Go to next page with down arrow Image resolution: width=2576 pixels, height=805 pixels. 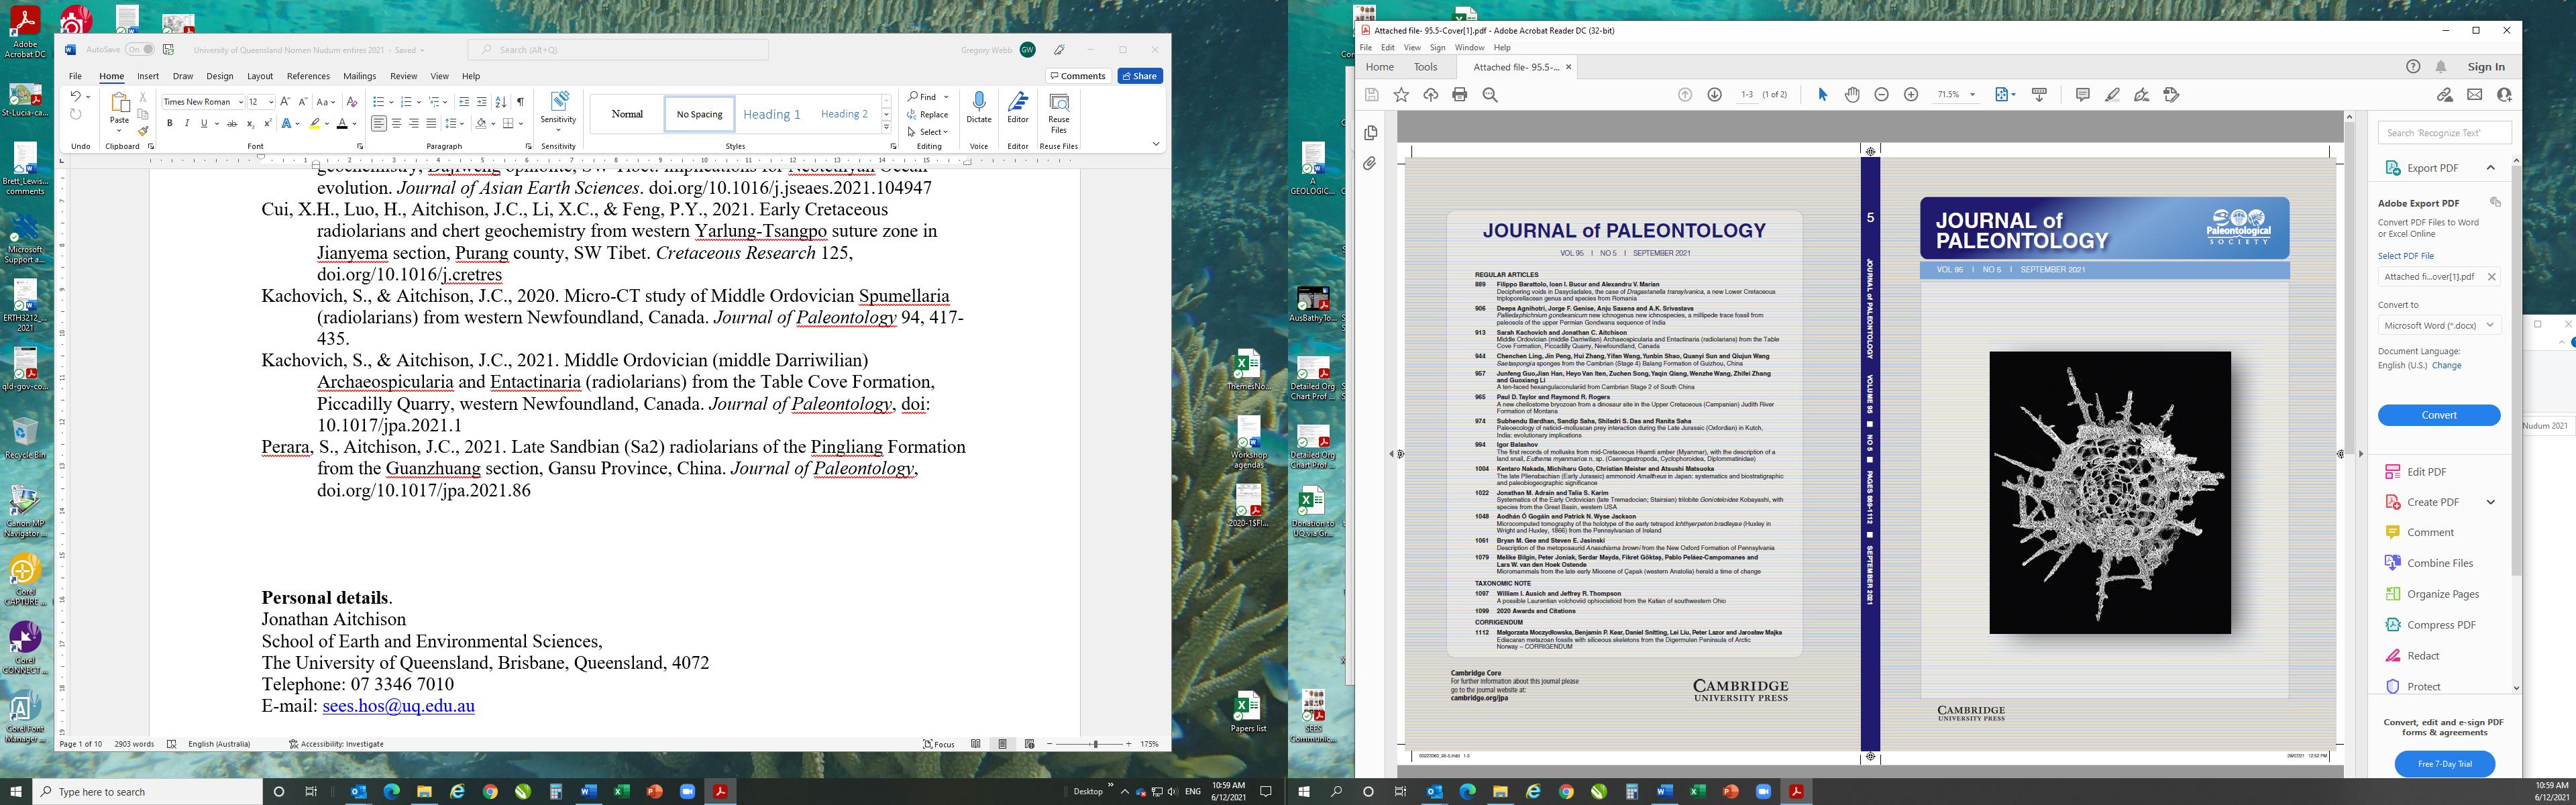coord(1714,95)
